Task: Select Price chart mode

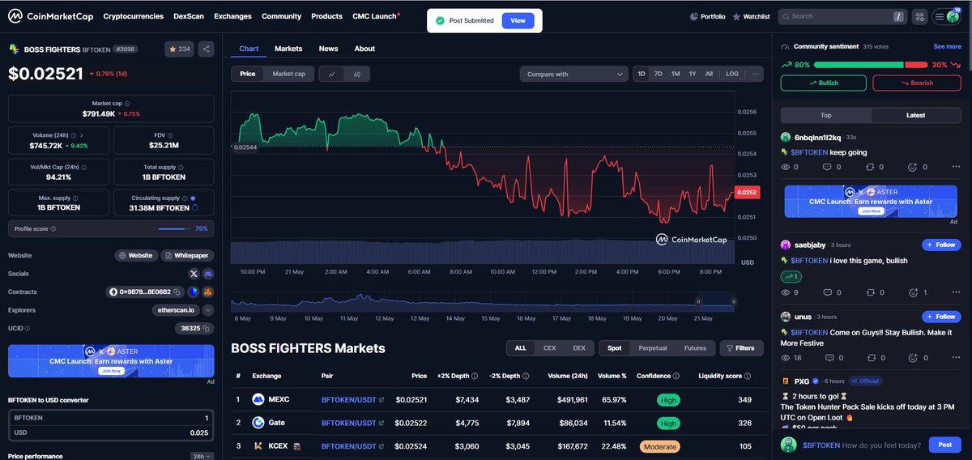Action: (248, 74)
